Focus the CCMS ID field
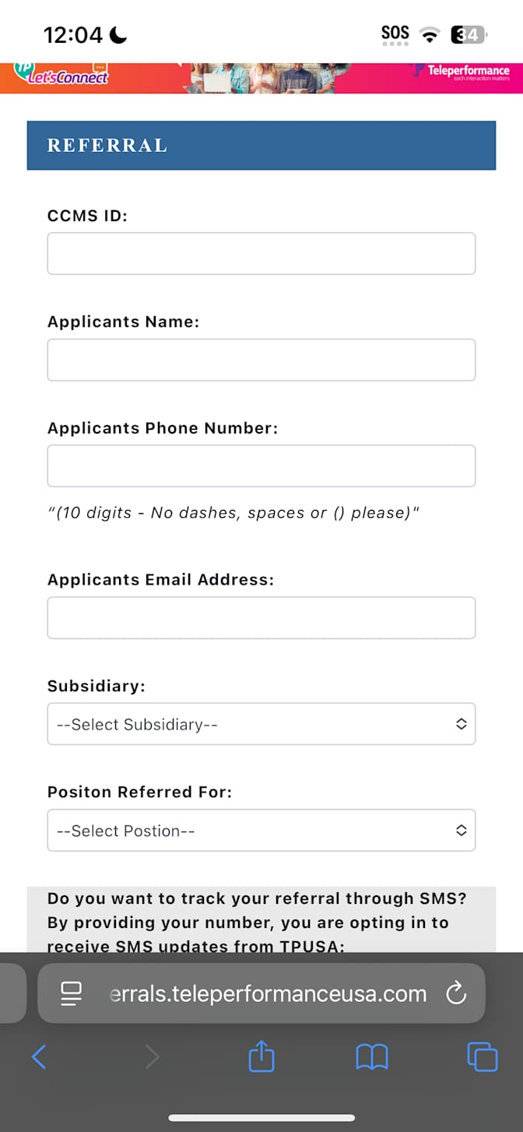523x1132 pixels. tap(261, 254)
